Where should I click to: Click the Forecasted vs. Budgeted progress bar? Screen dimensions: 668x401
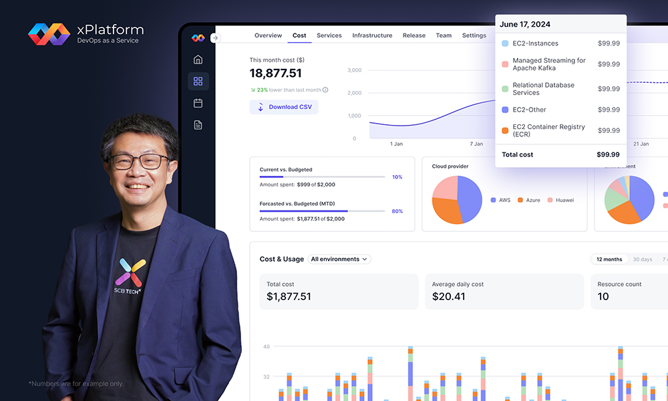(x=322, y=211)
